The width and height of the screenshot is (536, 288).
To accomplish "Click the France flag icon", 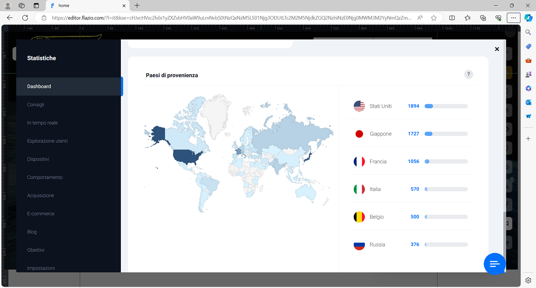I will point(359,161).
